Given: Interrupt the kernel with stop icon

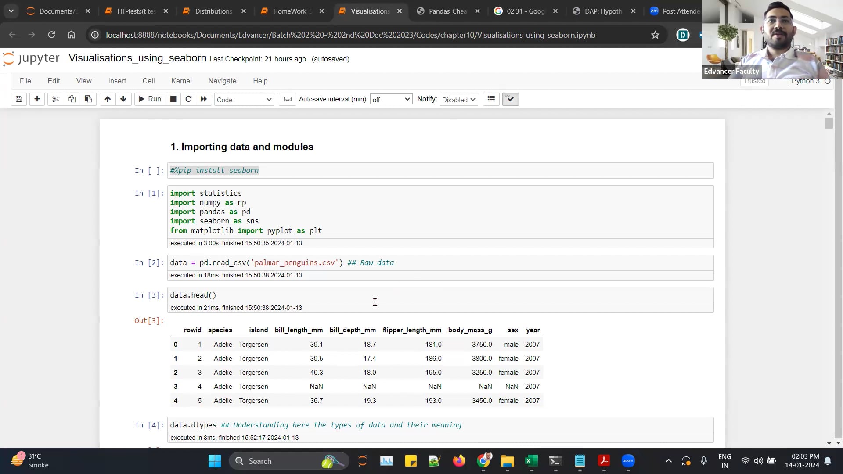Looking at the screenshot, I should tap(173, 99).
